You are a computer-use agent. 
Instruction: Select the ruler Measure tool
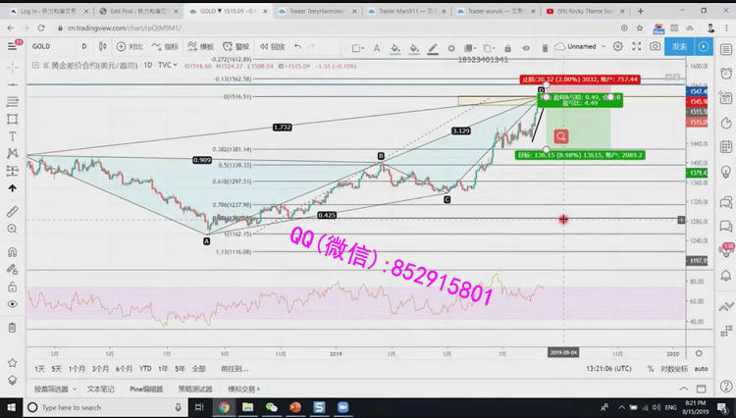point(12,212)
